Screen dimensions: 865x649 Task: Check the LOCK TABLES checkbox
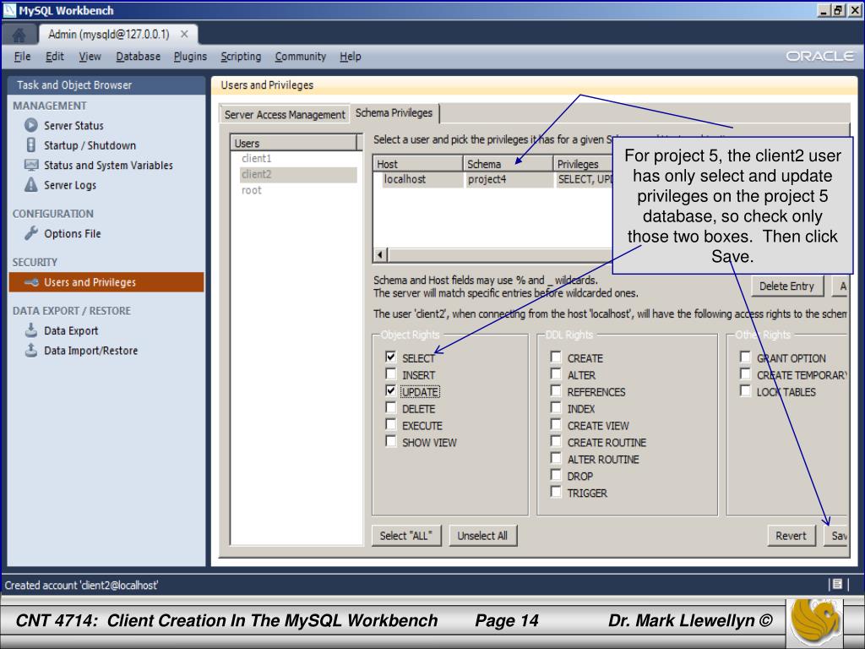click(x=745, y=390)
